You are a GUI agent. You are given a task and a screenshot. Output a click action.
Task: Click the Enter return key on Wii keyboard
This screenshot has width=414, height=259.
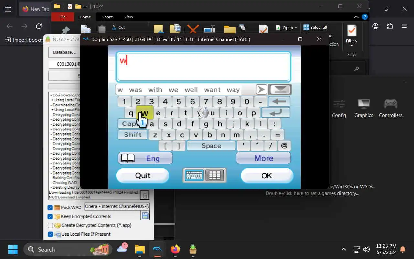(x=276, y=113)
